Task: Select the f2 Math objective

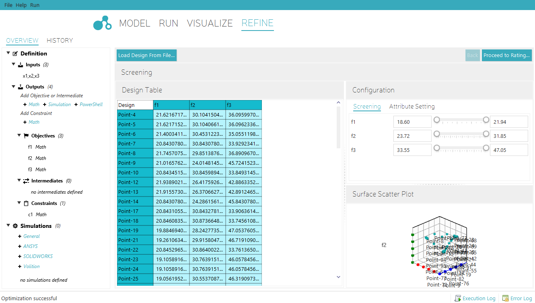Action: tap(37, 158)
